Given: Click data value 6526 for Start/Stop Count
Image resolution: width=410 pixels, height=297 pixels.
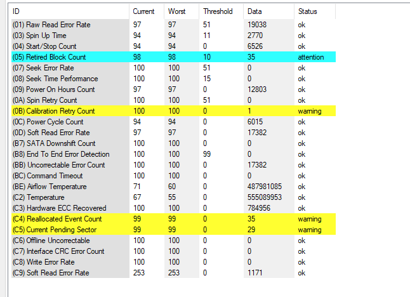Looking at the screenshot, I should pos(255,46).
